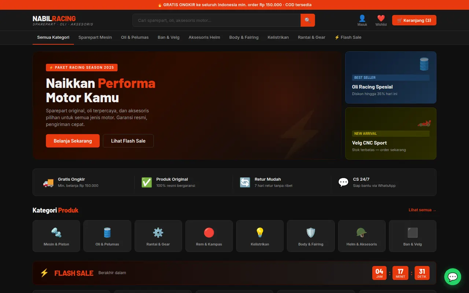Viewport: 469px width, 293px height.
Task: Select the Kelistrikan lightbulb category card
Action: 260,236
